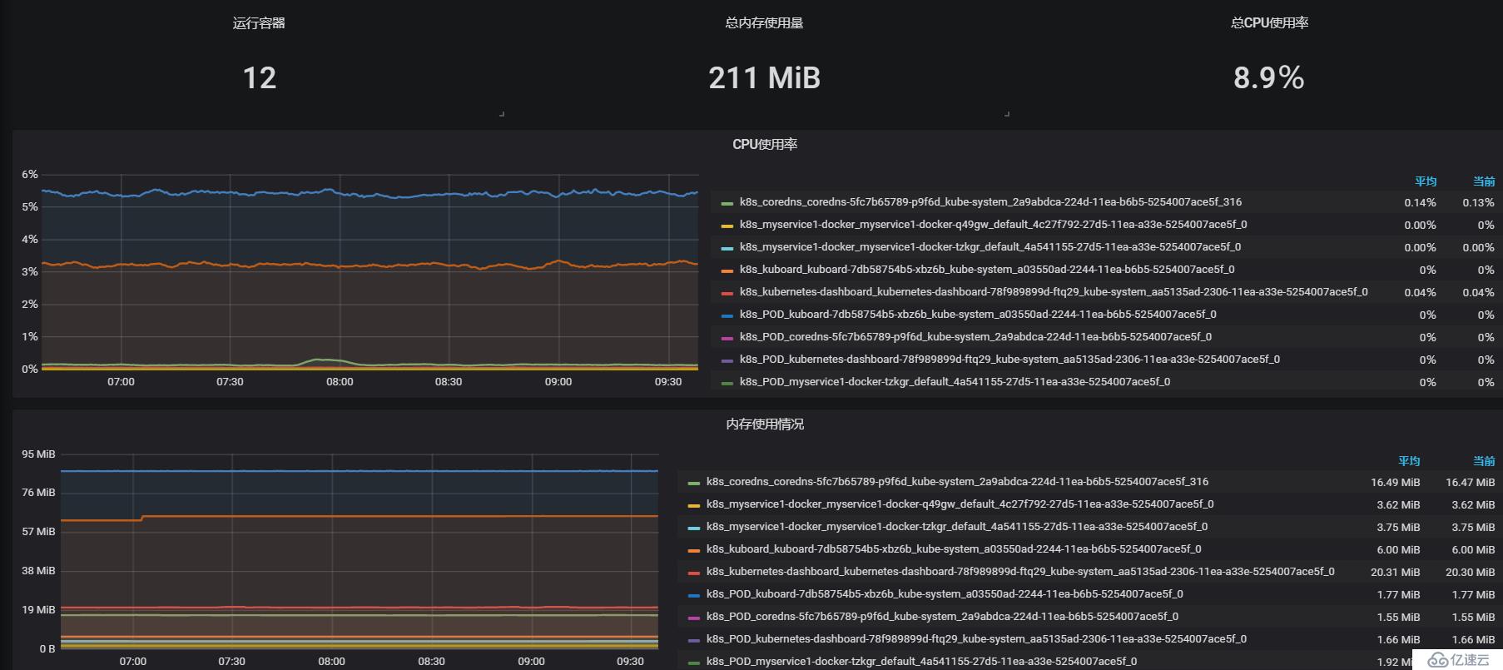Sort CPU使用率 legend by 当前 column
This screenshot has width=1503, height=670.
point(1484,181)
